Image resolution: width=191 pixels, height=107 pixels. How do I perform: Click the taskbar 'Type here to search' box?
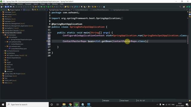point(27,104)
